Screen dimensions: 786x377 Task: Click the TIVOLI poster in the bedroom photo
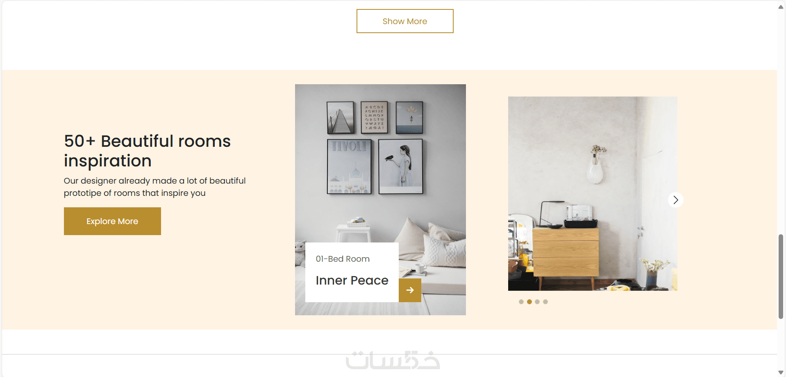point(349,166)
